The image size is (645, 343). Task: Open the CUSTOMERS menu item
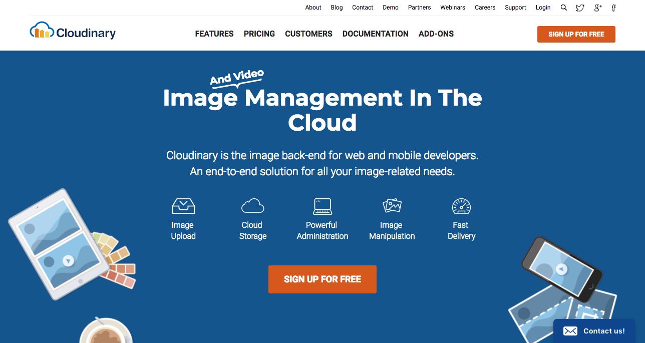coord(308,34)
